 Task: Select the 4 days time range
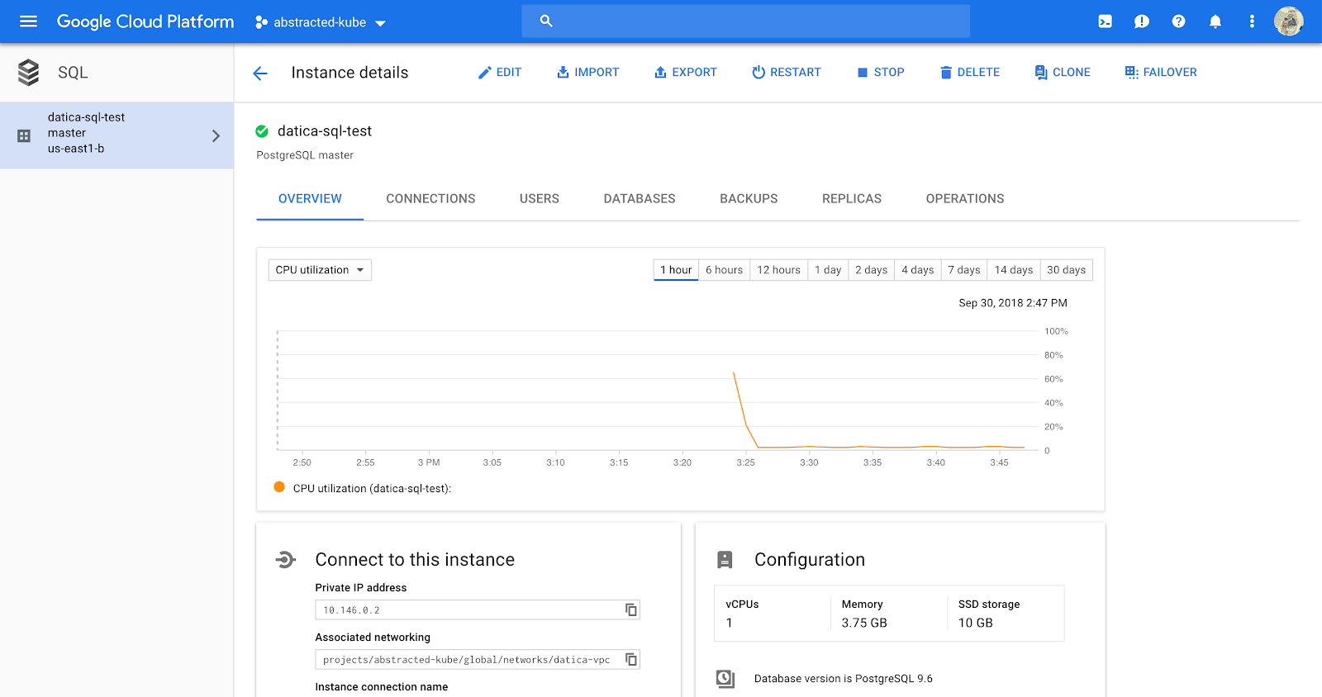[x=918, y=270]
